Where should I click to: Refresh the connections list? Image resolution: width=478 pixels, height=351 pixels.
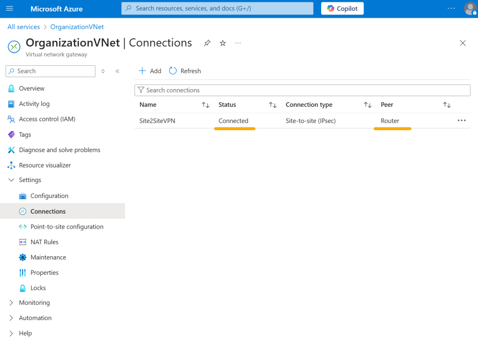185,71
